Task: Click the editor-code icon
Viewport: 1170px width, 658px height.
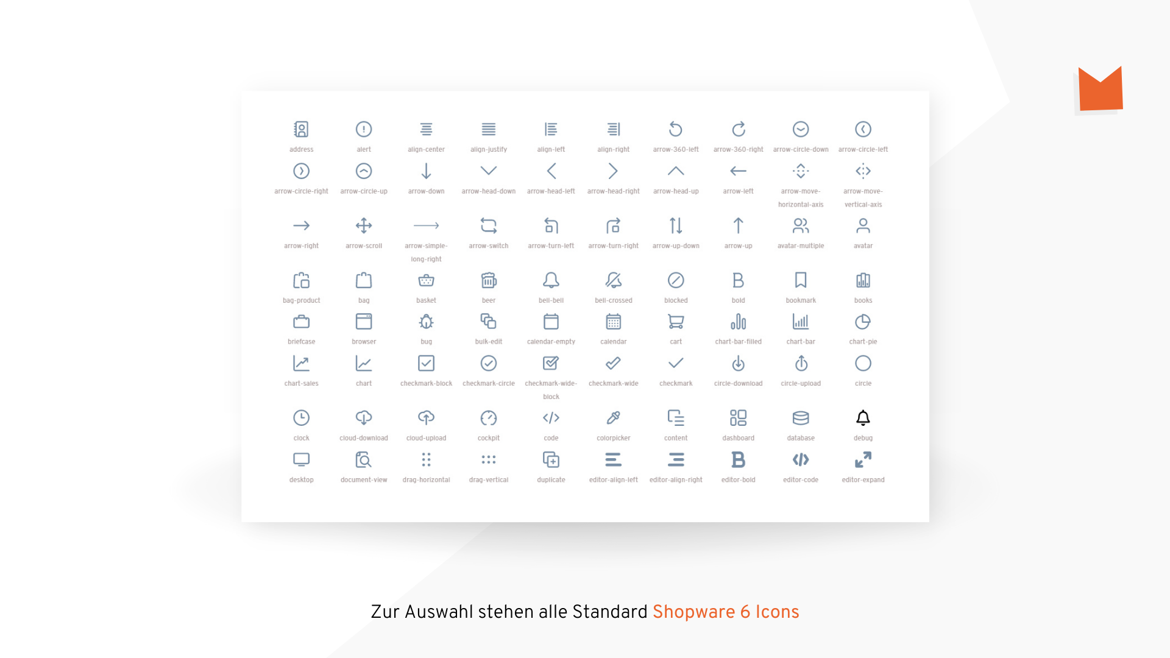Action: click(800, 459)
